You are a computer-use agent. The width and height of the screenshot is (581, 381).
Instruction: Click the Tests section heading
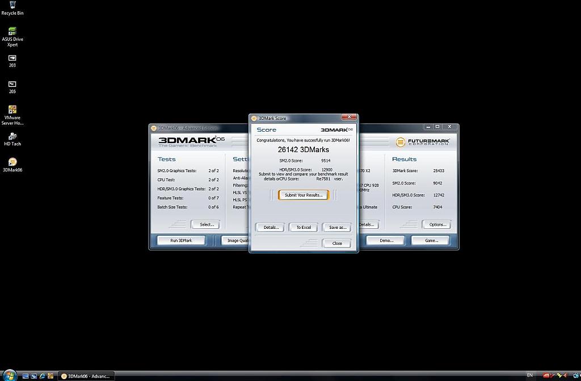[166, 159]
